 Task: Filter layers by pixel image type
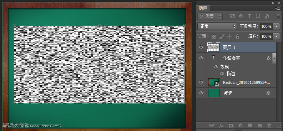tap(232, 16)
